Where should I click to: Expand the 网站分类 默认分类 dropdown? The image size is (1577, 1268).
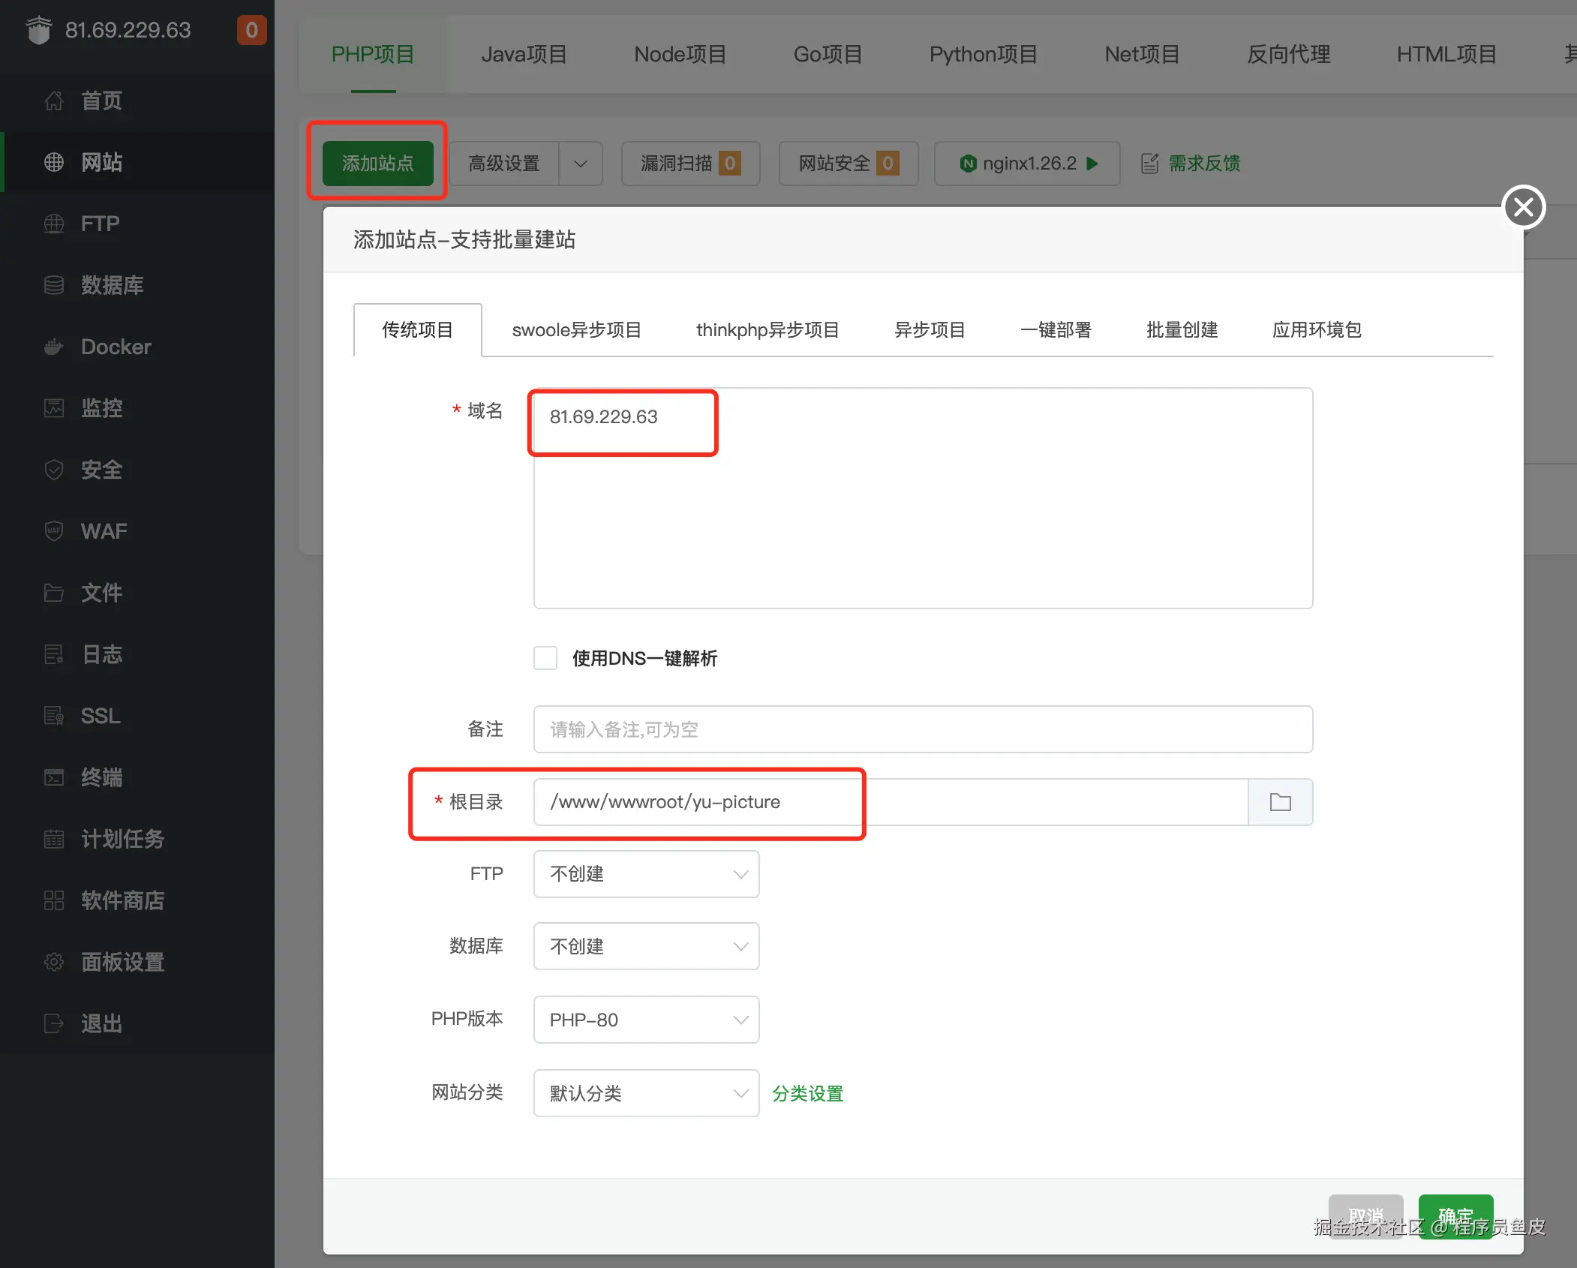(x=646, y=1093)
